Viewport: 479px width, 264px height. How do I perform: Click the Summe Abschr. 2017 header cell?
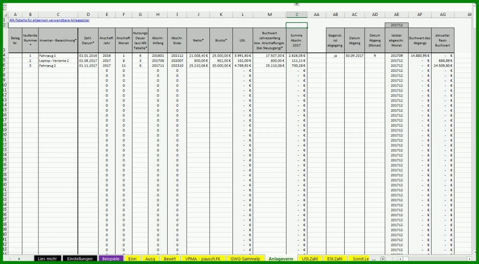297,40
